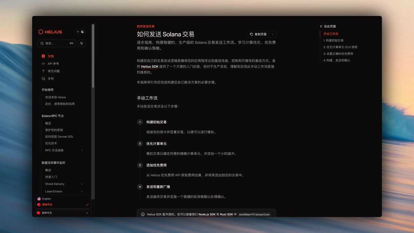
Task: Click the Solana RPC 节点 section header
Action: coord(53,116)
